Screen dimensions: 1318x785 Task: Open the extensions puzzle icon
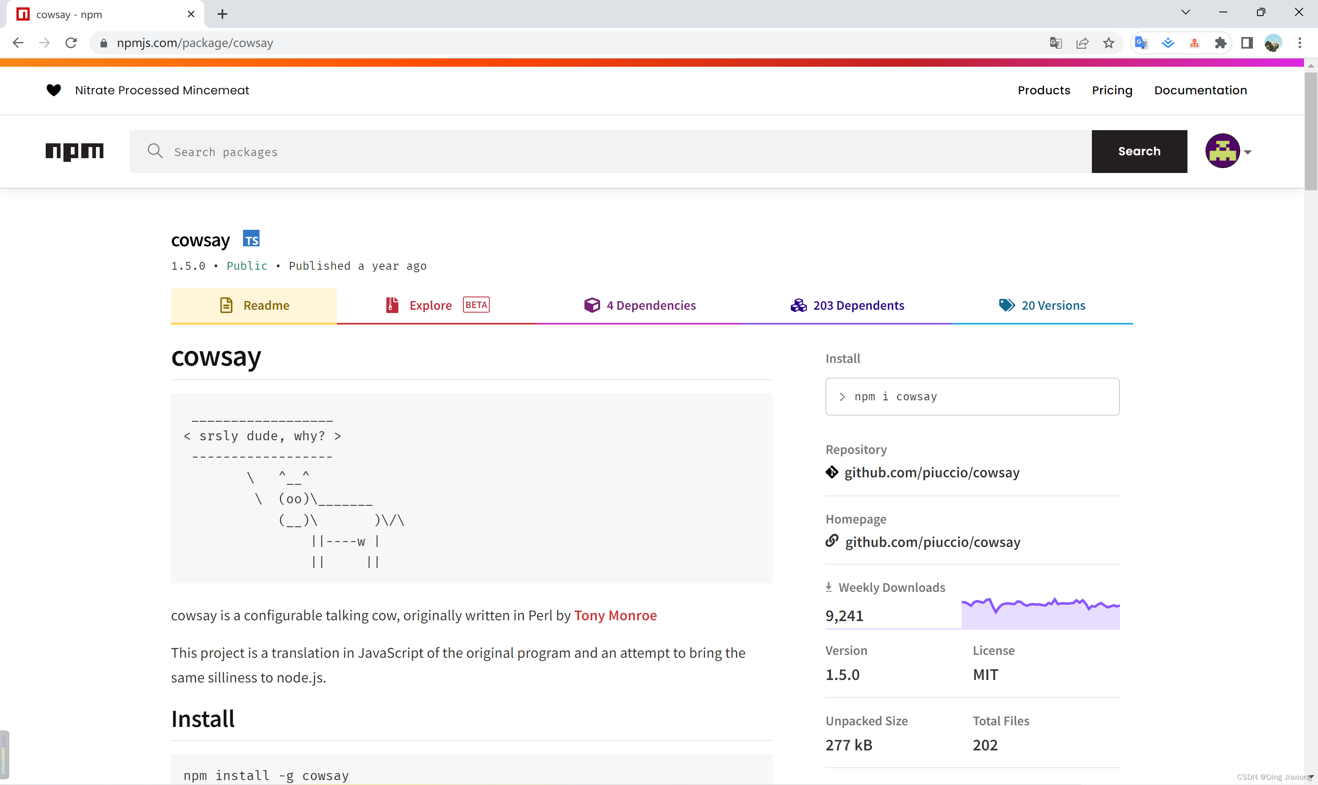(x=1221, y=43)
